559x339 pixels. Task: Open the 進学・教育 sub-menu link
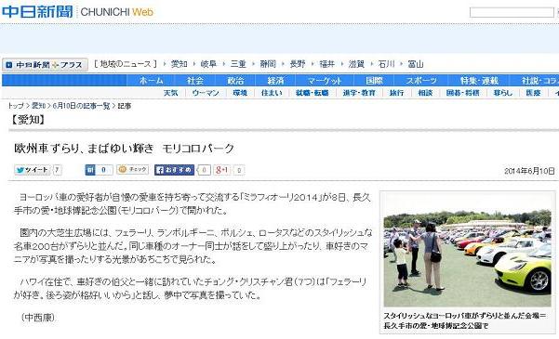coord(359,93)
